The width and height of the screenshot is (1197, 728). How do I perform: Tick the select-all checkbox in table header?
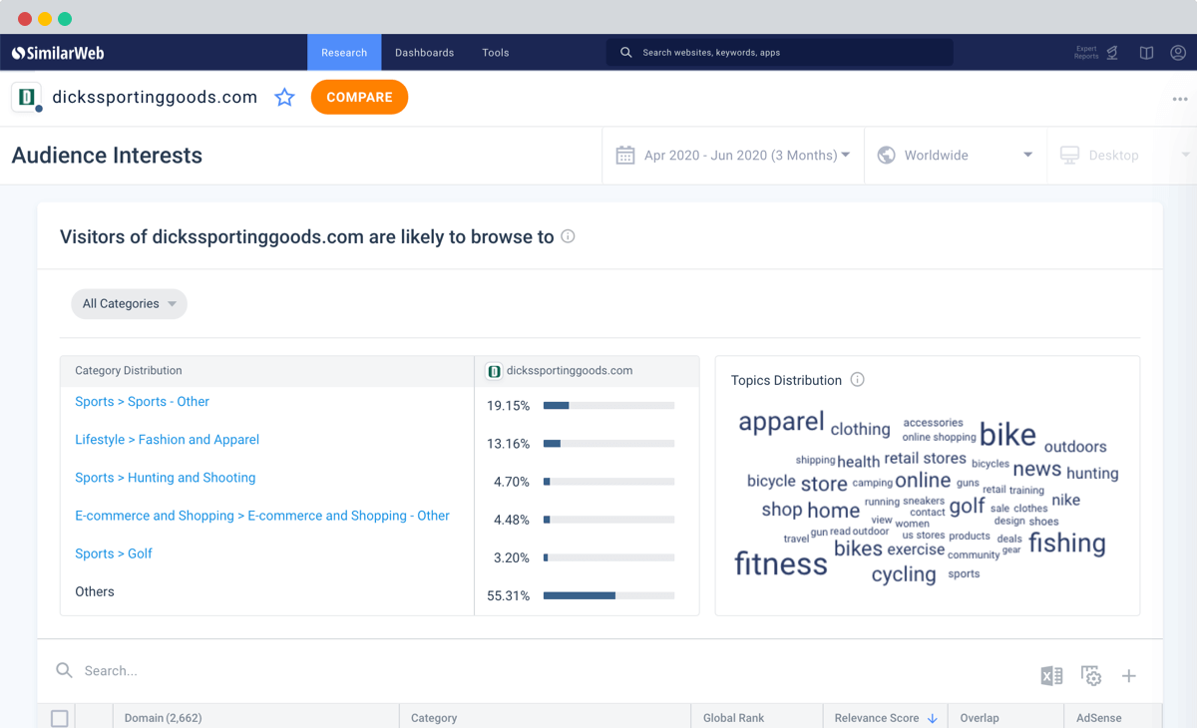point(60,718)
